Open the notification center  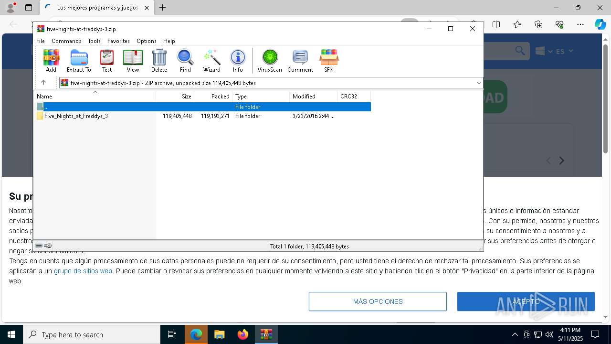coord(595,334)
